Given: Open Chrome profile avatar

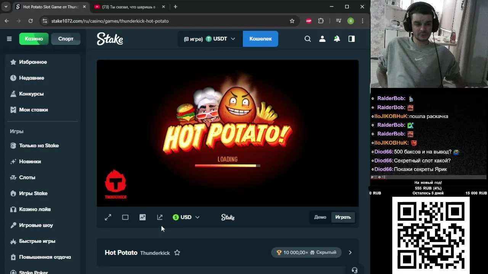Looking at the screenshot, I should [351, 21].
